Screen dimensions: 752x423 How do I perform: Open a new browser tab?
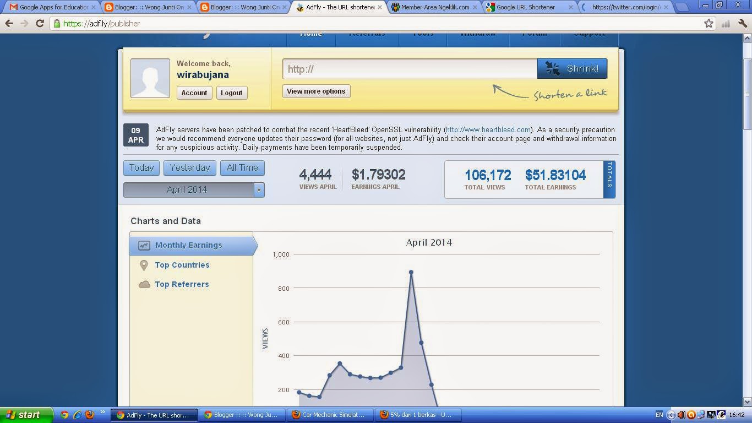(682, 7)
